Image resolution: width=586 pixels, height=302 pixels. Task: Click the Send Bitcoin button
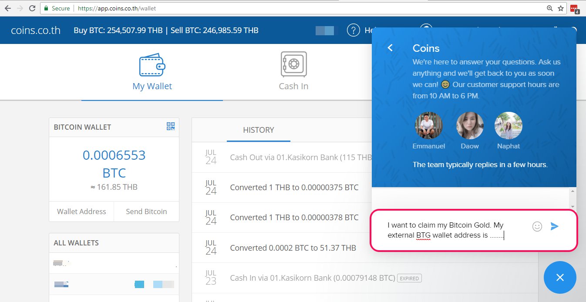[x=146, y=211]
